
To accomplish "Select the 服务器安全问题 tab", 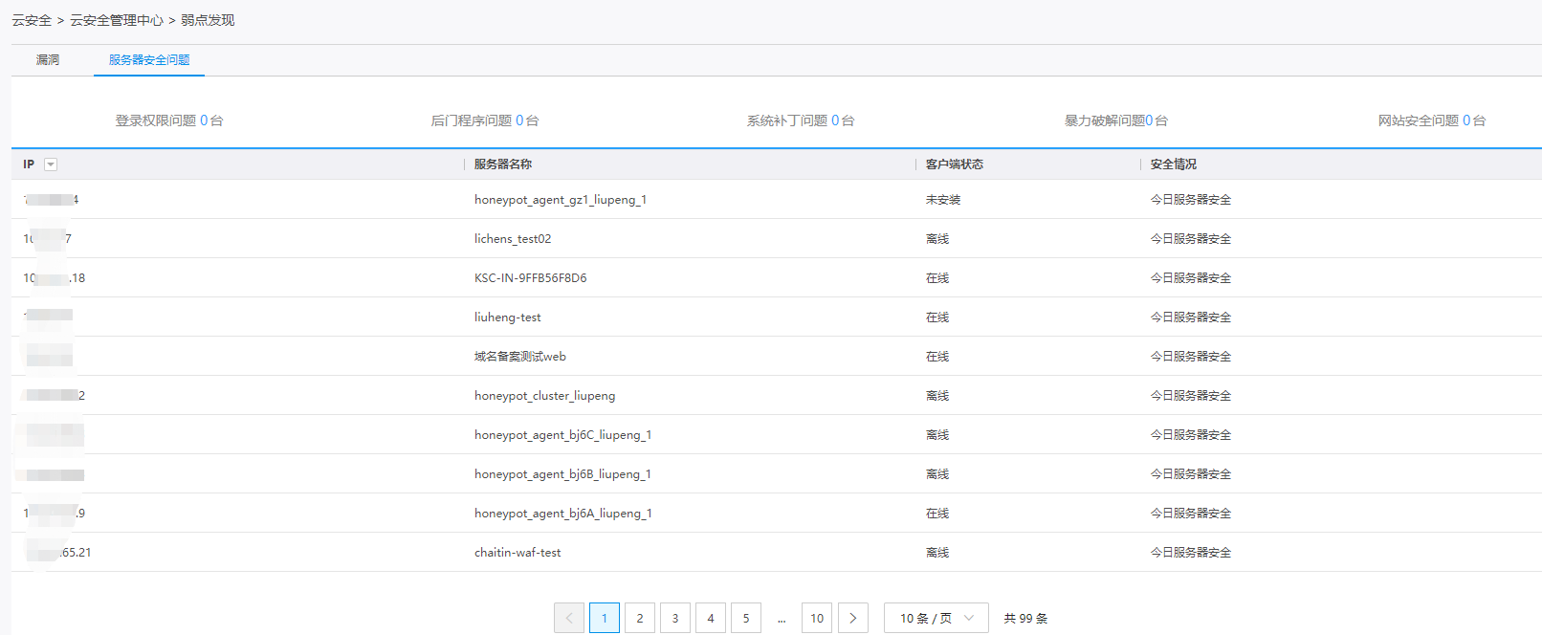I will coord(149,59).
